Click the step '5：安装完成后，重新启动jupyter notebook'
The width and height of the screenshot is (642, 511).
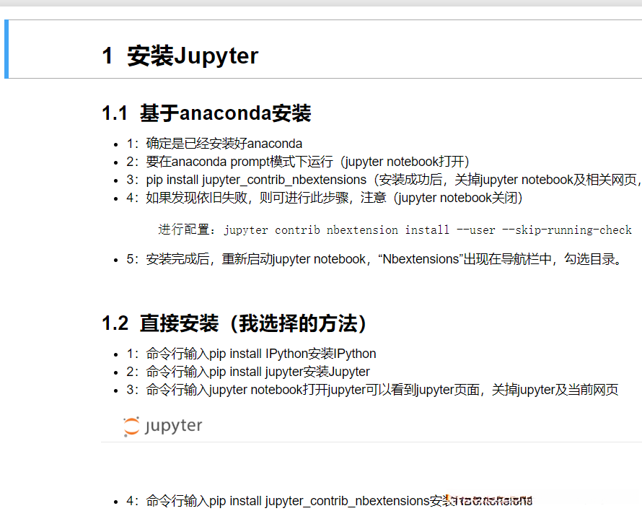pyautogui.click(x=374, y=259)
